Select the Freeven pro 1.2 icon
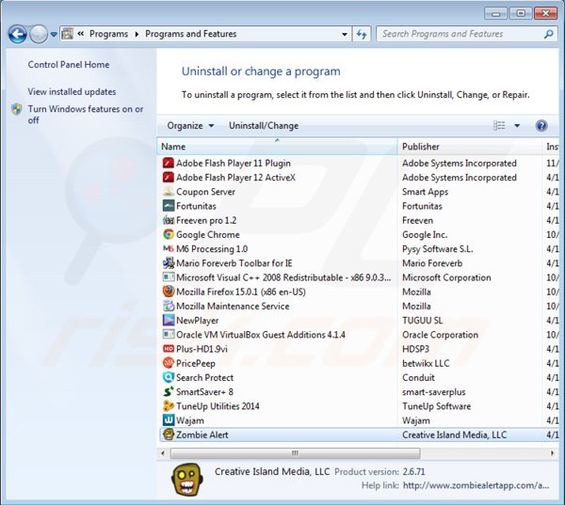Screen dimensions: 565x505 pos(169,220)
